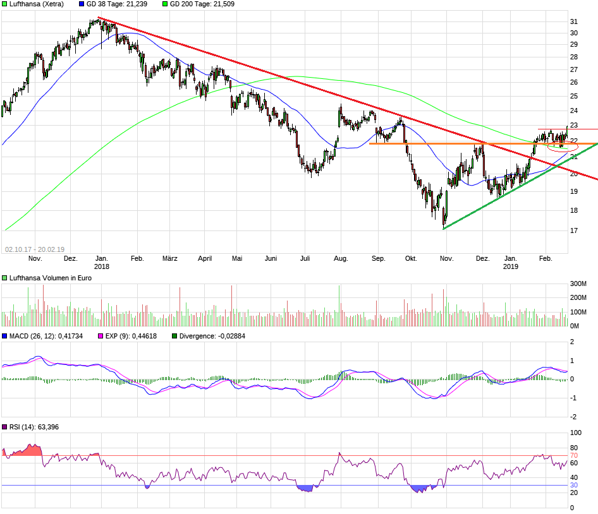Screen dimensions: 598x514
Task: Click the Lufthansa Volumen legend swatch
Action: pyautogui.click(x=4, y=278)
